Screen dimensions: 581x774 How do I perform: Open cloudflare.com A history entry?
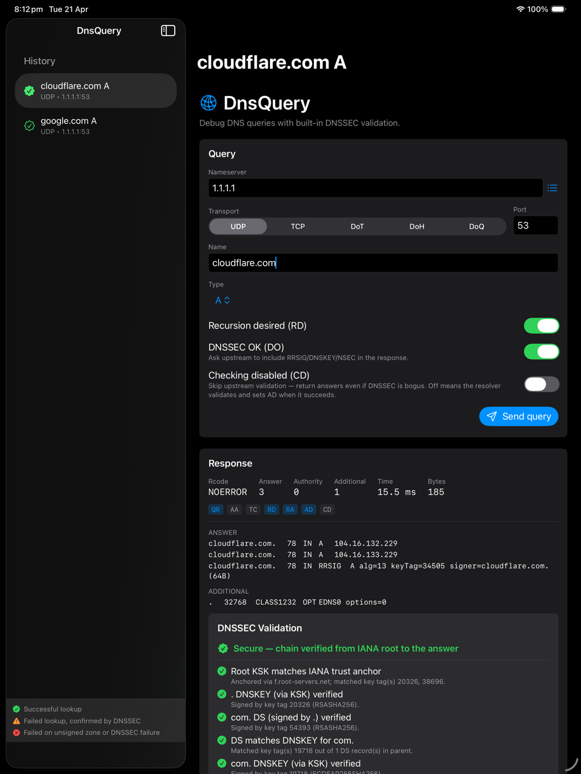96,91
